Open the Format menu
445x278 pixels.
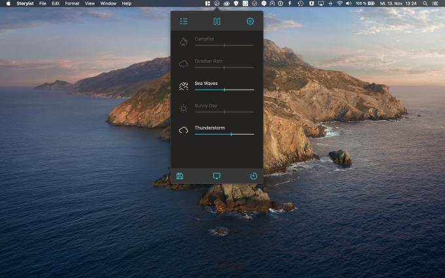pyautogui.click(x=72, y=3)
